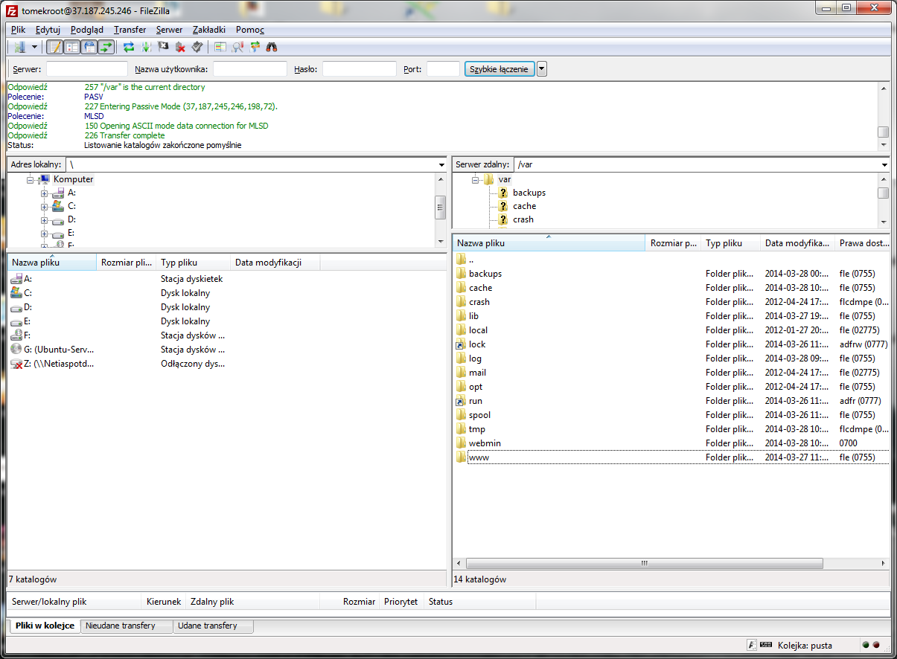The width and height of the screenshot is (897, 659).
Task: Sort remote files by Nazwa pliku column
Action: pos(549,243)
